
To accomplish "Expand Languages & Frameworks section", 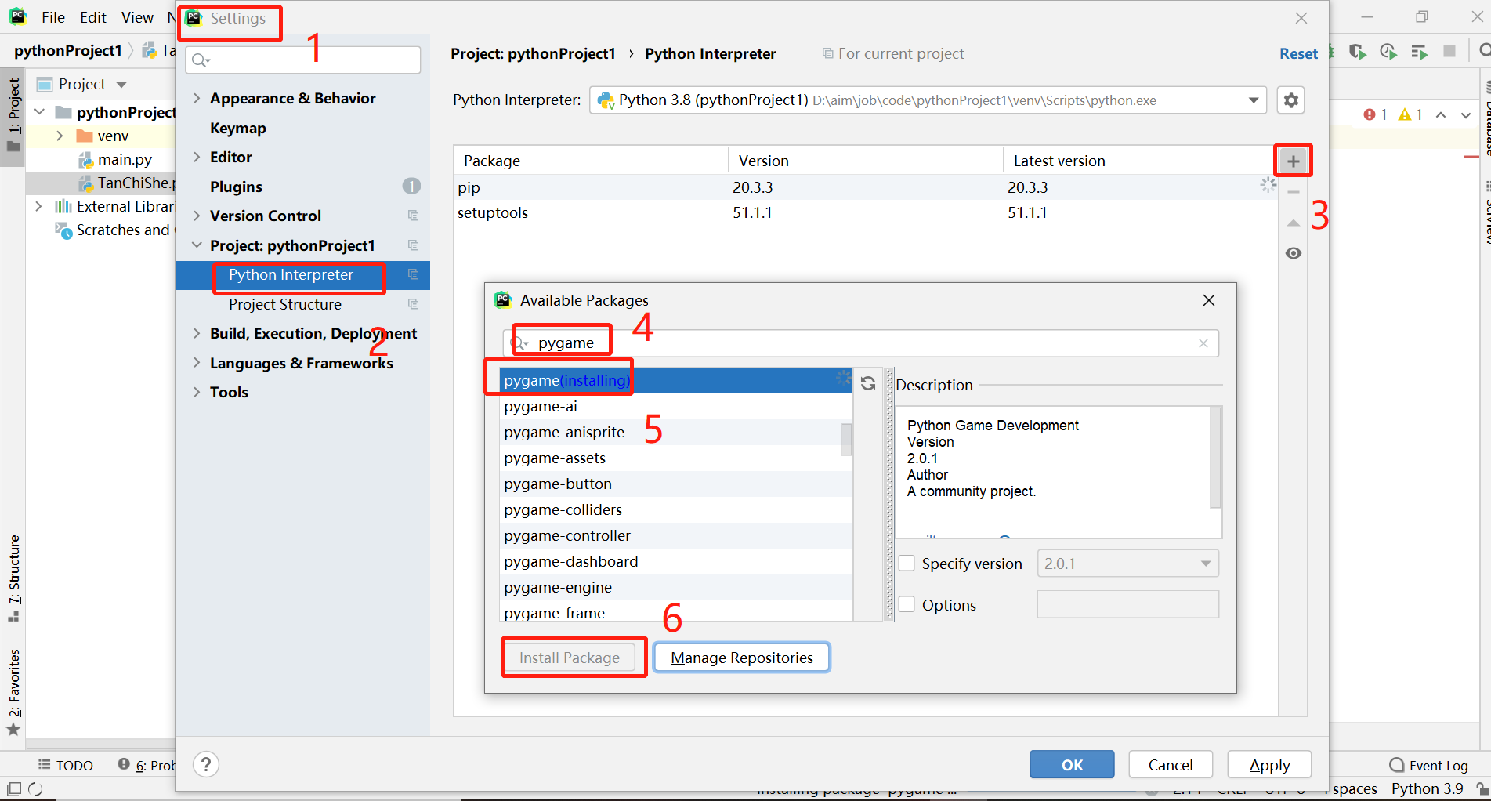I will click(197, 363).
